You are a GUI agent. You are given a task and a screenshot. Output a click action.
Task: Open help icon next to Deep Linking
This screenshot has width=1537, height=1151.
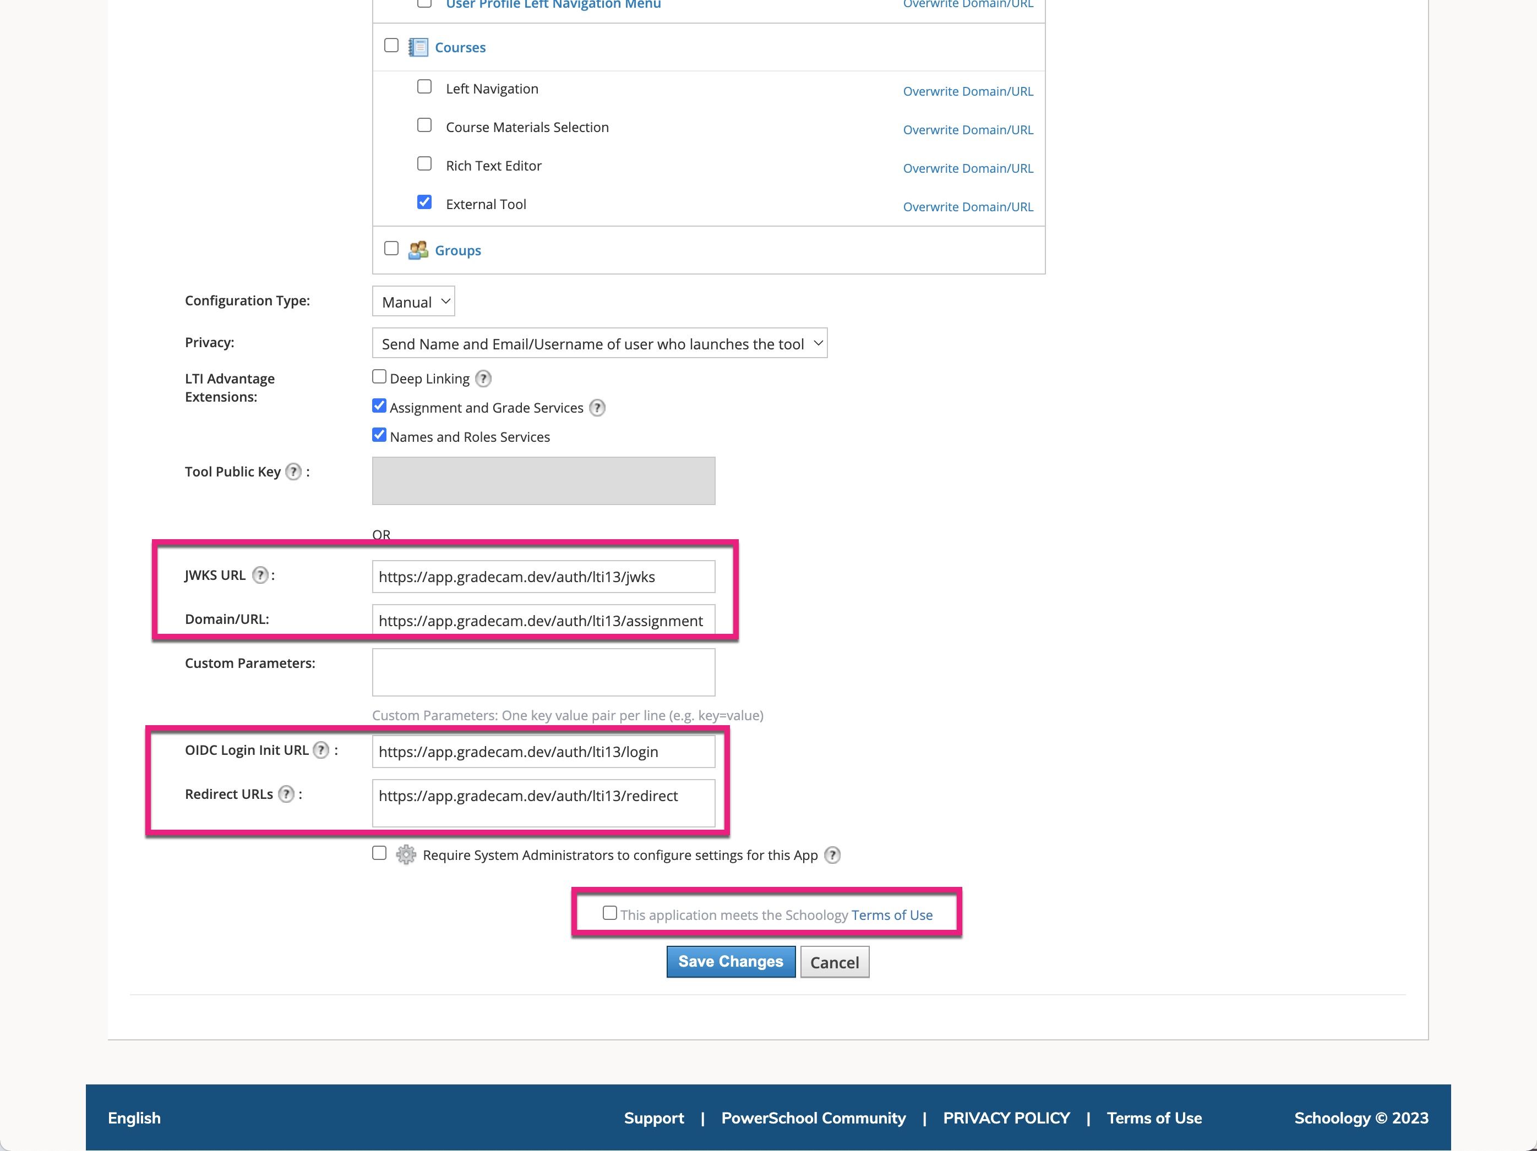click(483, 379)
